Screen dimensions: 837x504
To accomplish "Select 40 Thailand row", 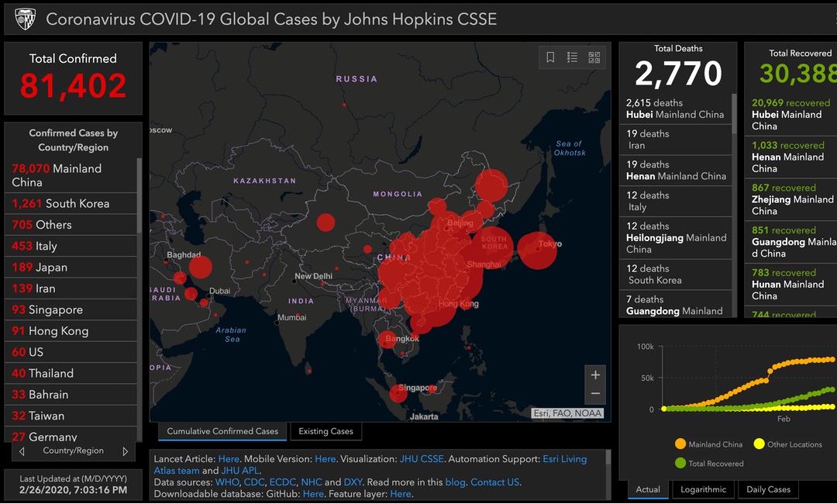I will [71, 373].
